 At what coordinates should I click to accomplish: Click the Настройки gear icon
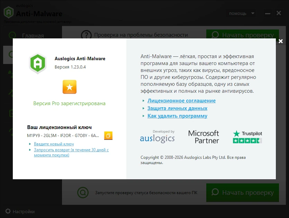click(x=8, y=211)
